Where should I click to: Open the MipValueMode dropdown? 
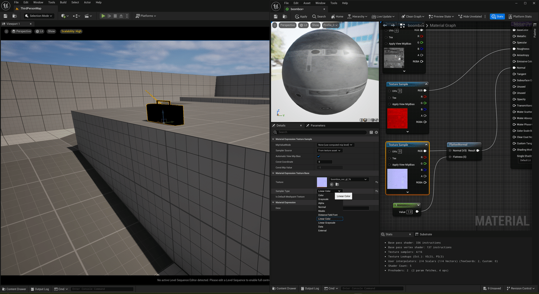click(336, 145)
